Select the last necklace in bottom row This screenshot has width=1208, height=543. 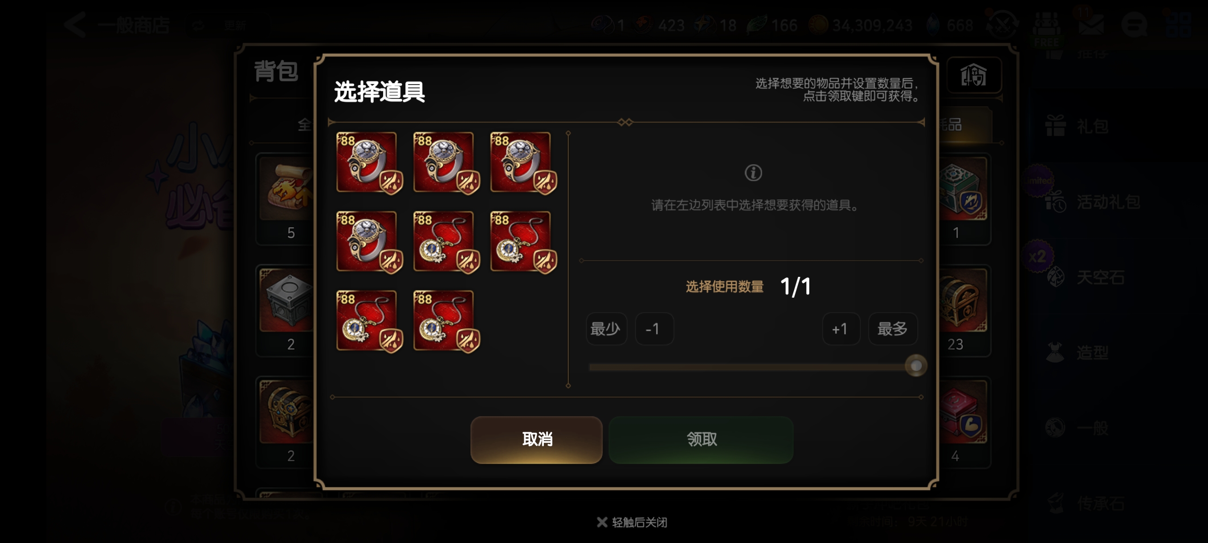(x=445, y=321)
